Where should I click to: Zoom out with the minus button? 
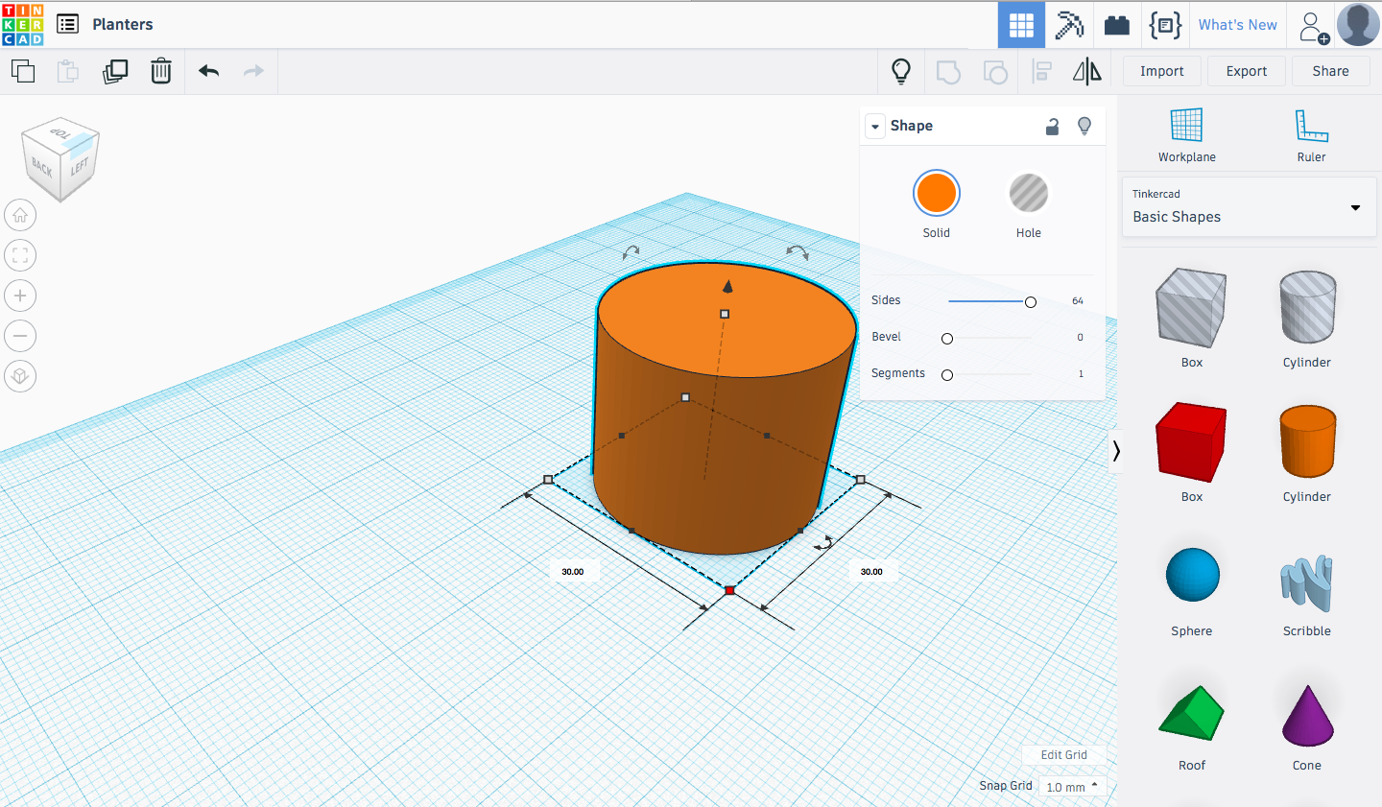[x=20, y=336]
